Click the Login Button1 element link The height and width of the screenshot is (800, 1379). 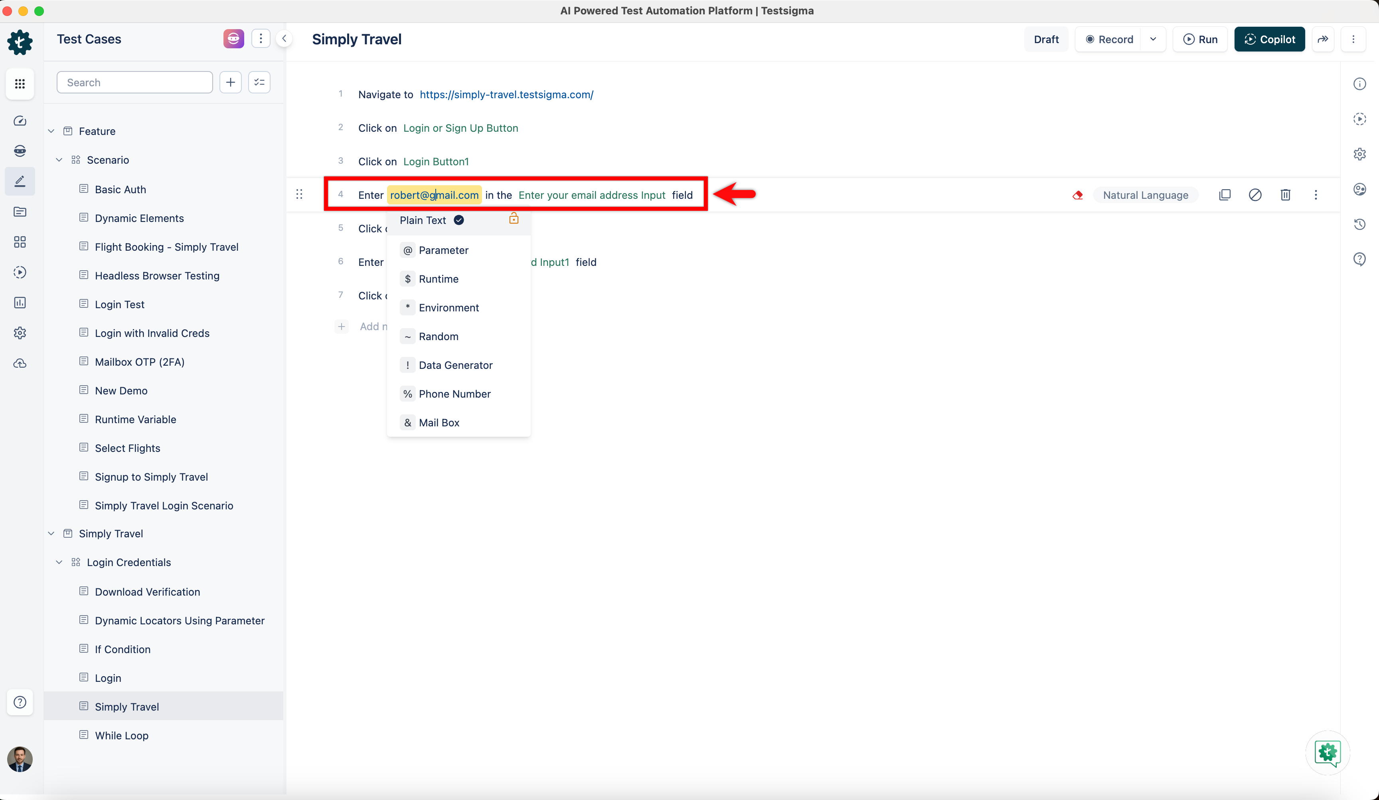pyautogui.click(x=436, y=162)
